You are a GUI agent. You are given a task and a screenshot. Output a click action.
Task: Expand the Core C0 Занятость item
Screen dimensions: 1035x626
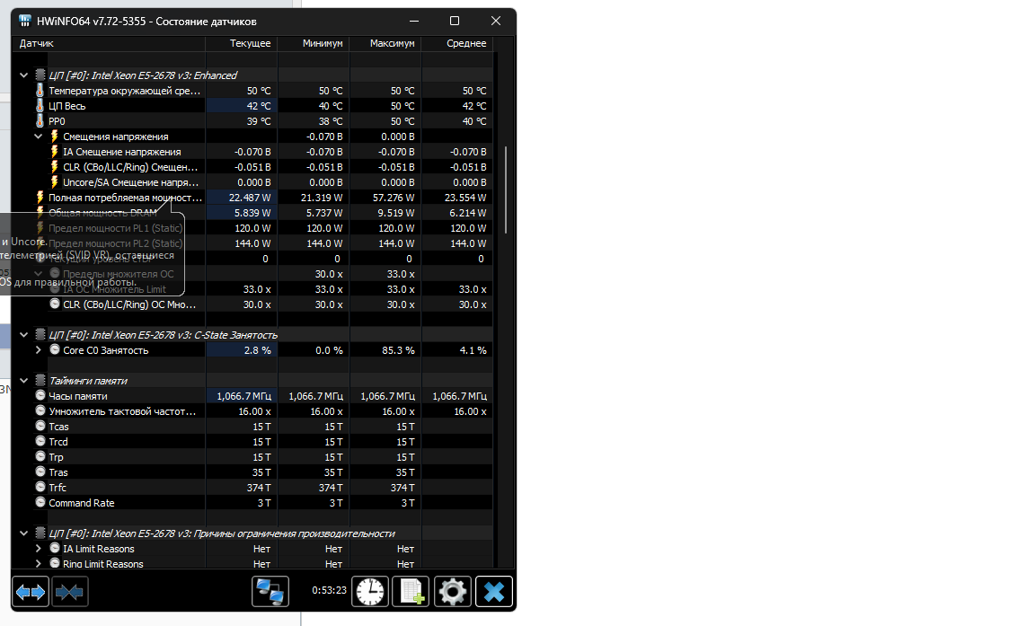[39, 350]
